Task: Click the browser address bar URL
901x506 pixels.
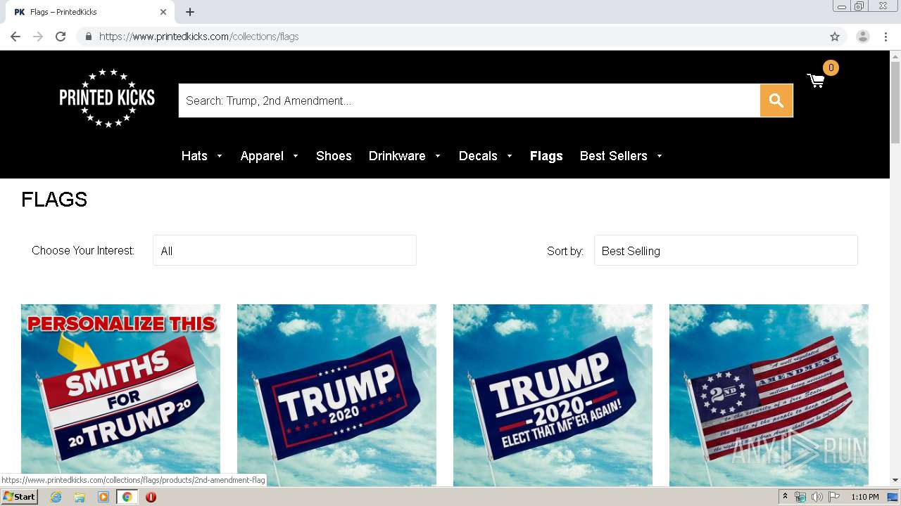Action: coord(199,37)
